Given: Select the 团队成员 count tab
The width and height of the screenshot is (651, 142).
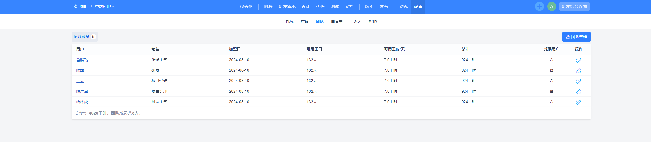Looking at the screenshot, I should coord(85,37).
